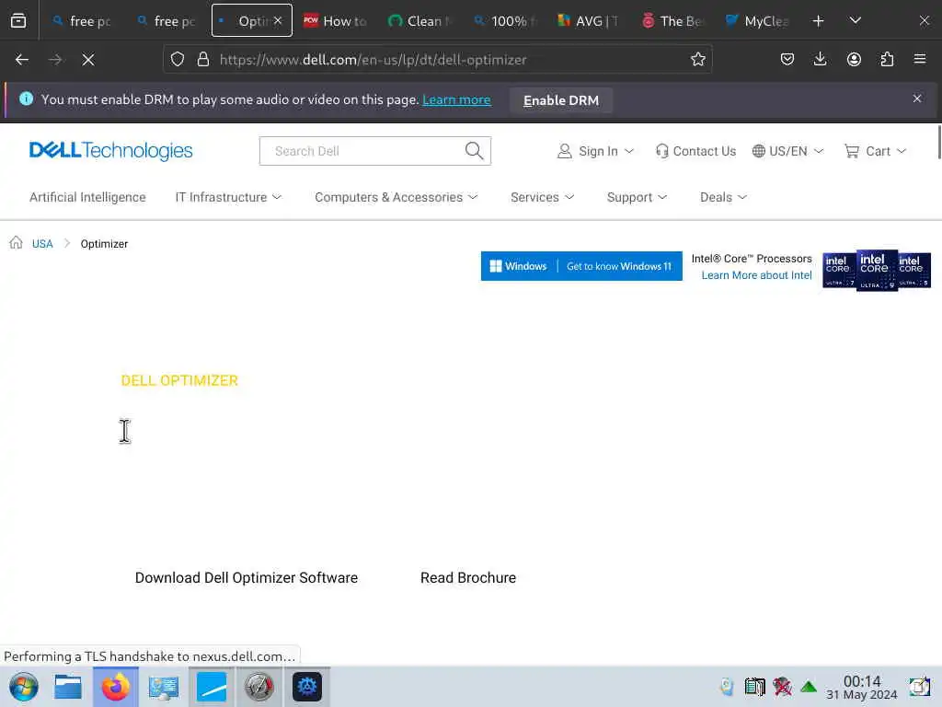Click the Enable DRM button
The image size is (942, 707).
coord(560,100)
